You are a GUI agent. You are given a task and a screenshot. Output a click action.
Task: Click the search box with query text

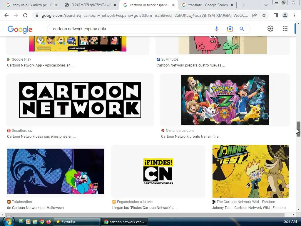click(131, 29)
